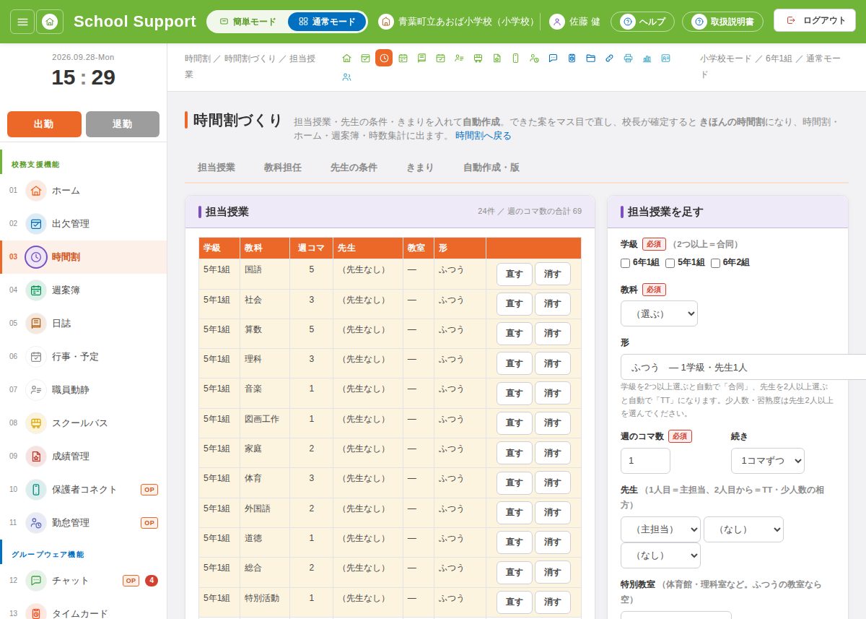Open the school bus icon in top toolbar
This screenshot has width=866, height=619.
click(x=478, y=58)
